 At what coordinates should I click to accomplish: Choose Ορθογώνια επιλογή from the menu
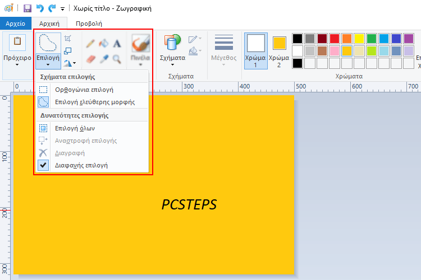click(x=92, y=90)
